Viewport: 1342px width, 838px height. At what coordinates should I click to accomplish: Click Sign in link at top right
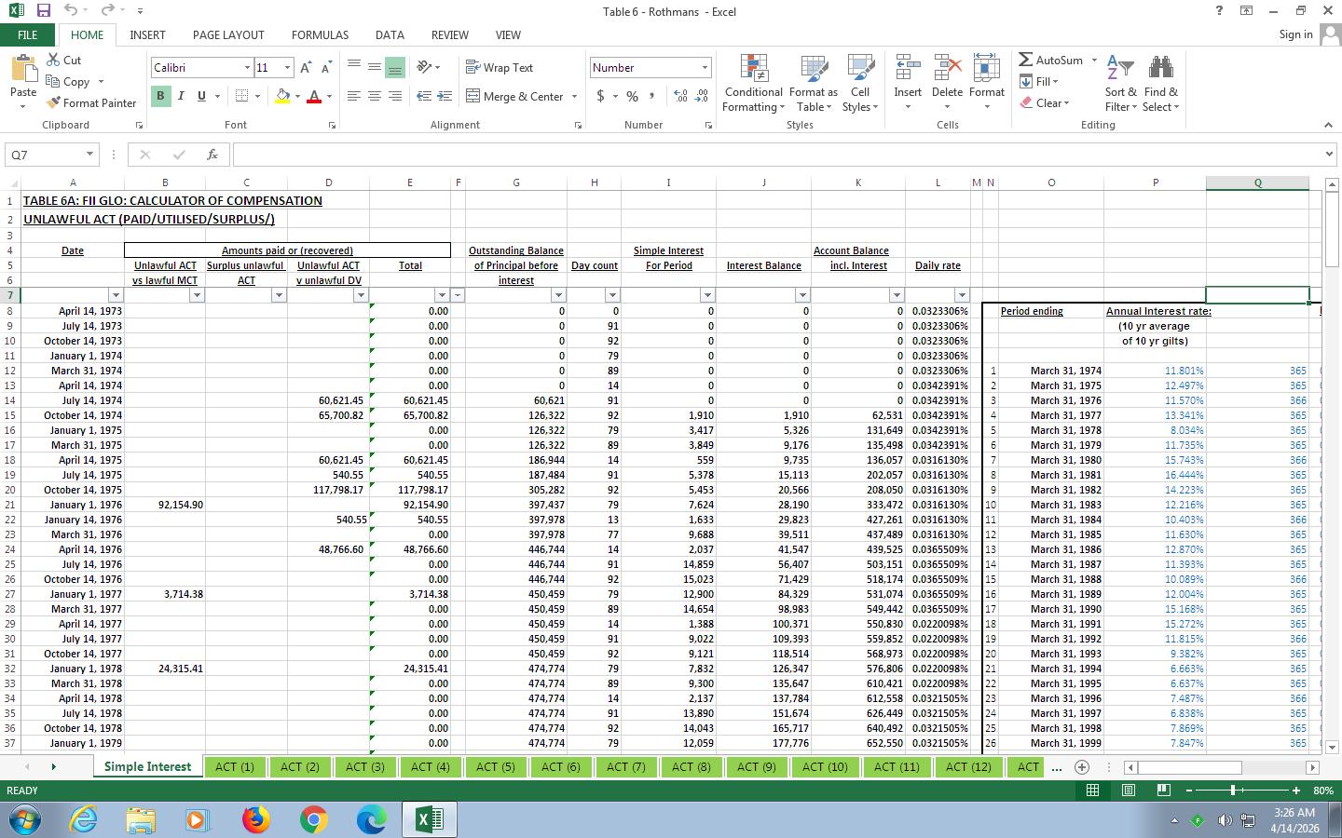1295,34
